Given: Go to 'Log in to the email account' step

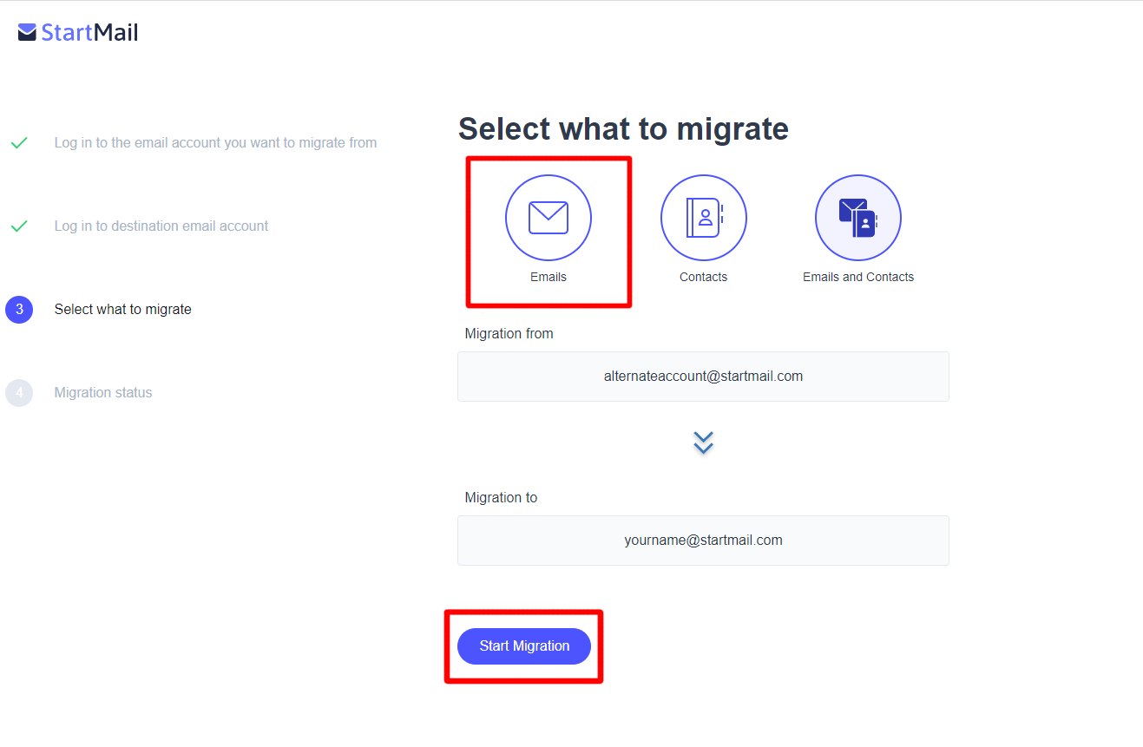Looking at the screenshot, I should tap(215, 143).
